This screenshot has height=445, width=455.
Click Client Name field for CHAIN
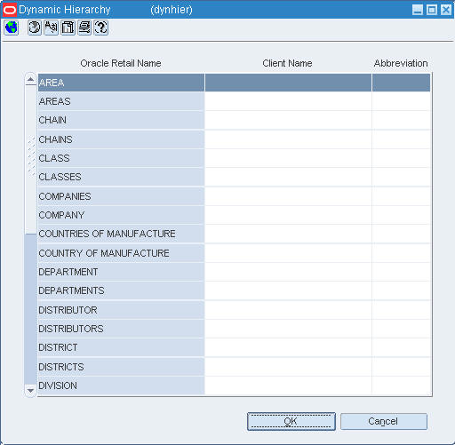[x=288, y=120]
